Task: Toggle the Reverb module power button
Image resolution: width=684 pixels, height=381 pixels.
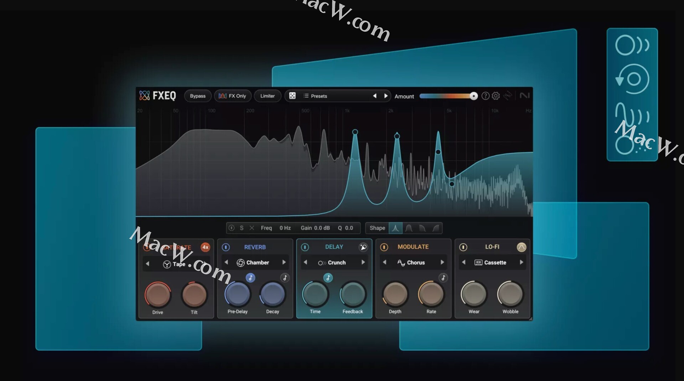Action: (226, 247)
